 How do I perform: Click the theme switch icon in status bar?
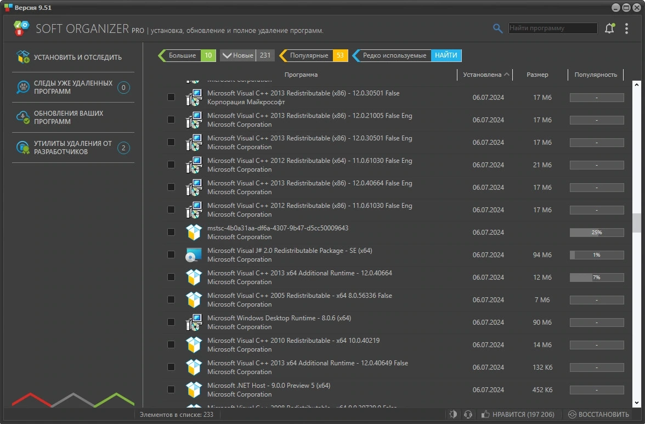(453, 414)
